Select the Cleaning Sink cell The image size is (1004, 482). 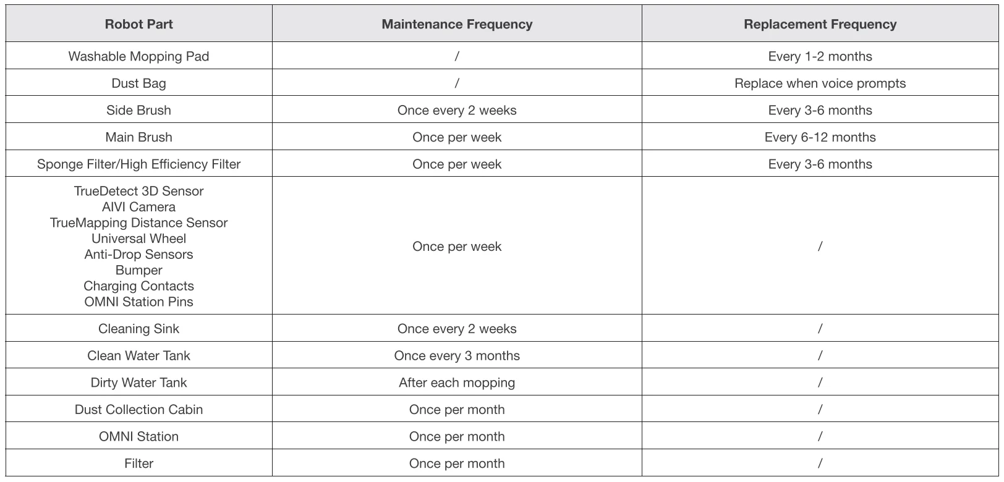tap(138, 329)
